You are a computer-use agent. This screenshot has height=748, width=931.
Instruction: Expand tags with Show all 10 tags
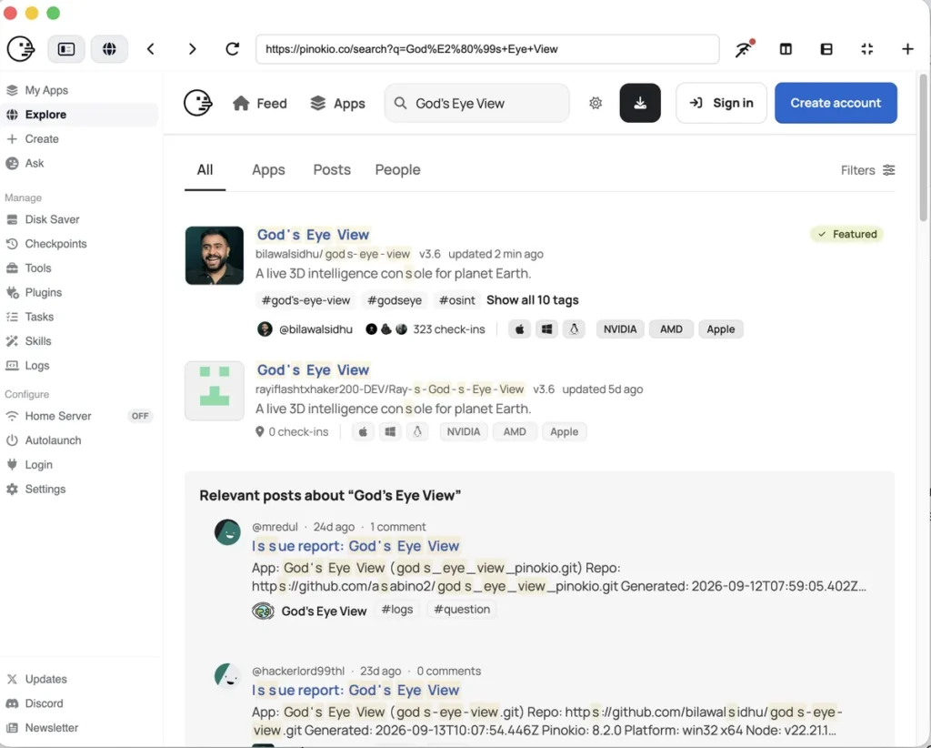pyautogui.click(x=533, y=300)
